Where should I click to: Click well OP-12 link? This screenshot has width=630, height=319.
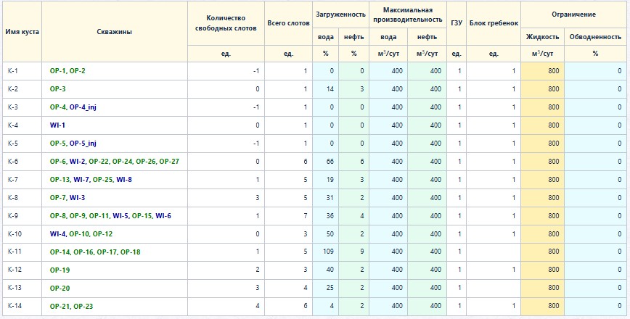(x=102, y=234)
